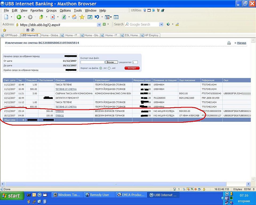Screen dimensions: 256x205
Task: Open Favorites via yellow star toolbar icon
Action: click(x=82, y=17)
